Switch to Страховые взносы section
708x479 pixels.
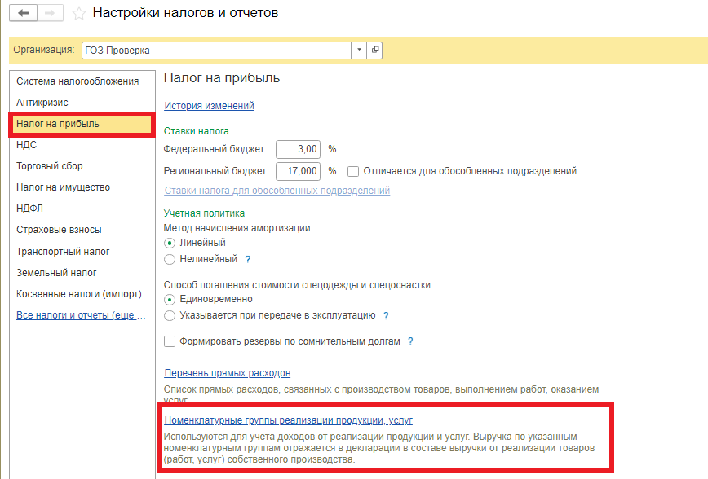pos(59,230)
